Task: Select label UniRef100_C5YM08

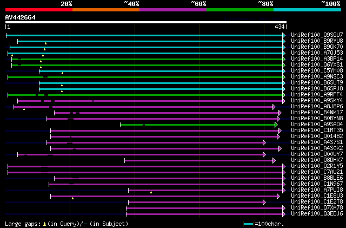Action: (317, 70)
